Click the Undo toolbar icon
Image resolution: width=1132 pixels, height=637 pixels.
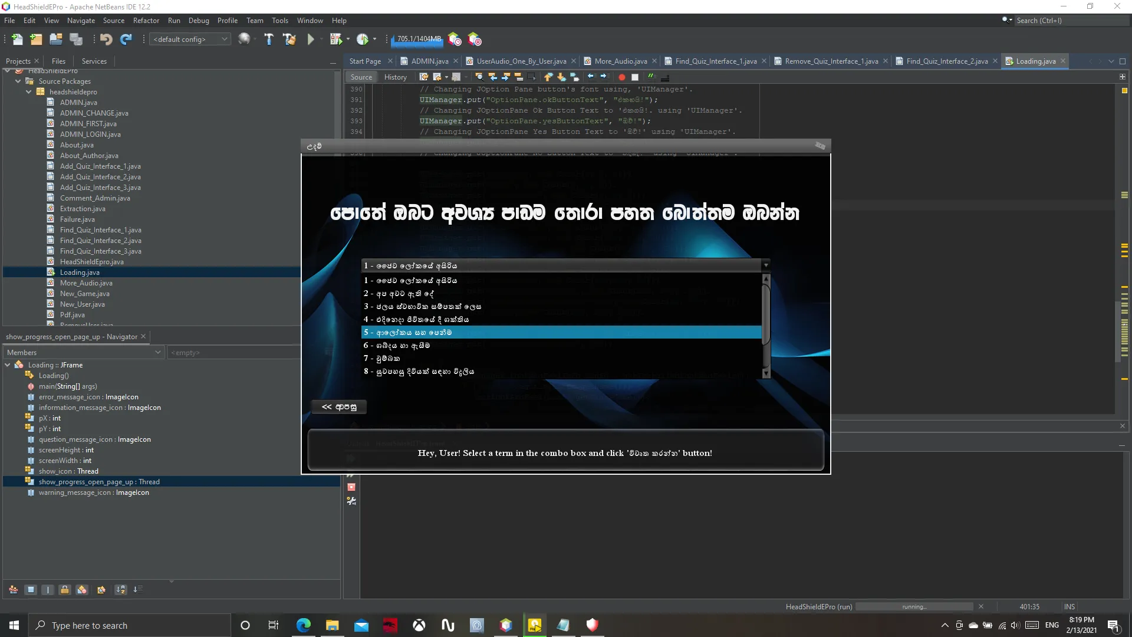(x=106, y=40)
